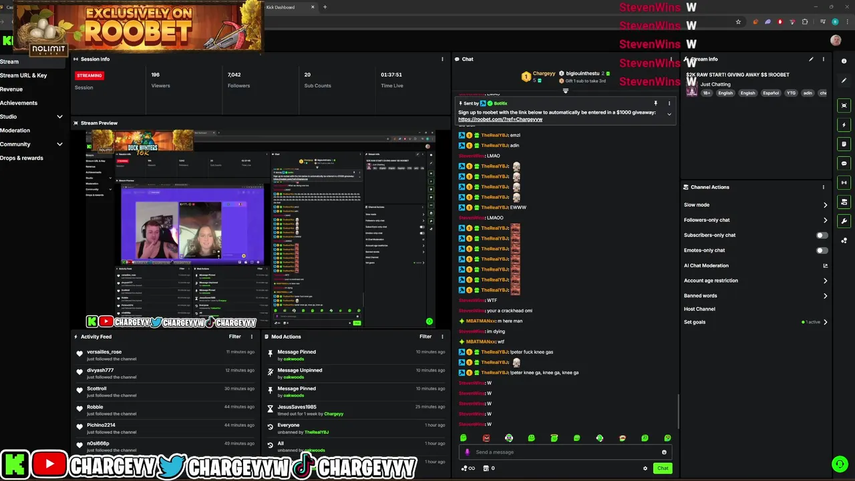Click the 7,042 Followers stat
Viewport: 855px width, 481px height.
(x=238, y=79)
